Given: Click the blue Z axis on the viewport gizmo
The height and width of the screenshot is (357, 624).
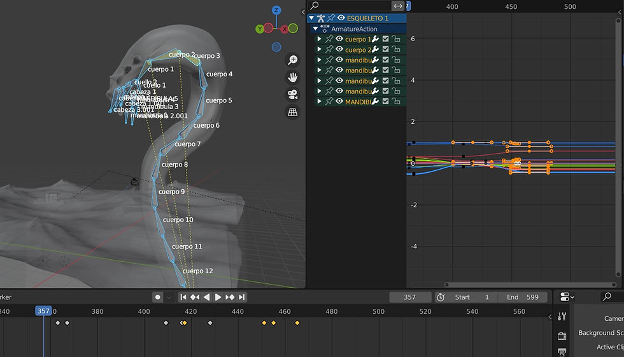Looking at the screenshot, I should pyautogui.click(x=276, y=10).
